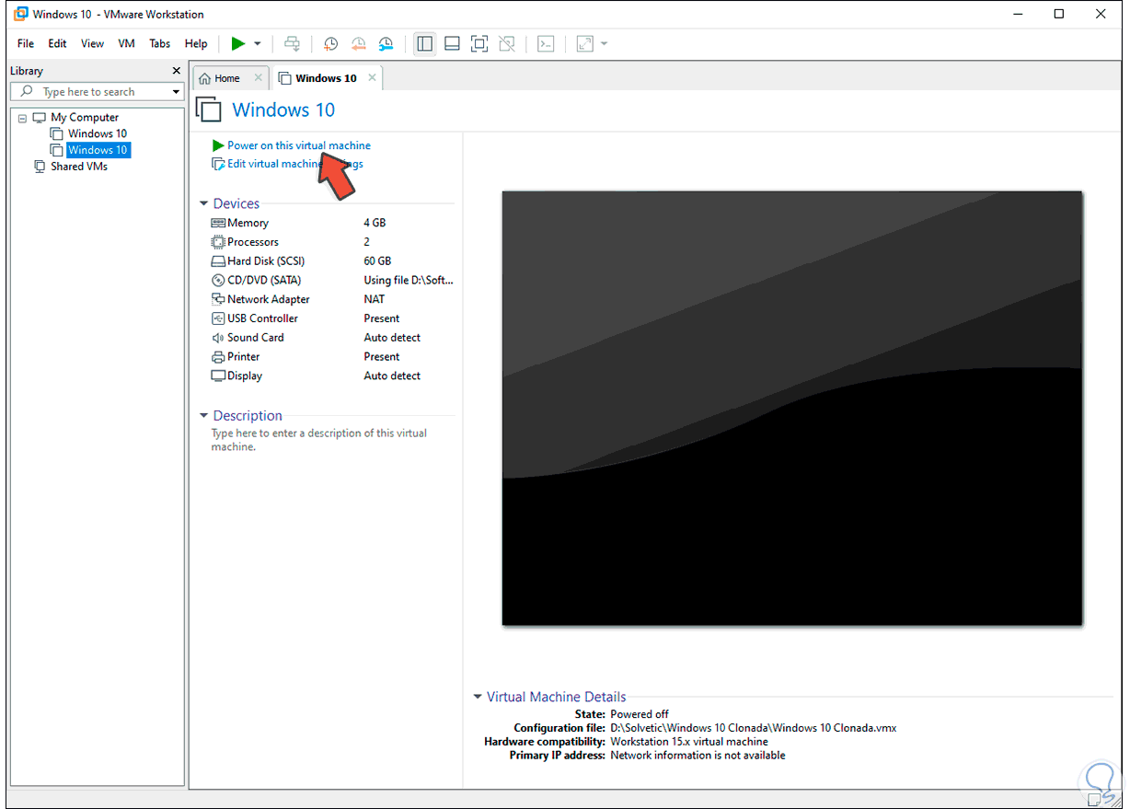
Task: Click the Unity mode toolbar icon
Action: point(506,43)
